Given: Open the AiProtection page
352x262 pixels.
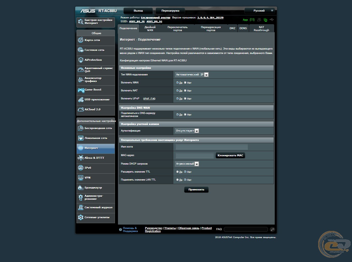Looking at the screenshot, I should coord(96,60).
